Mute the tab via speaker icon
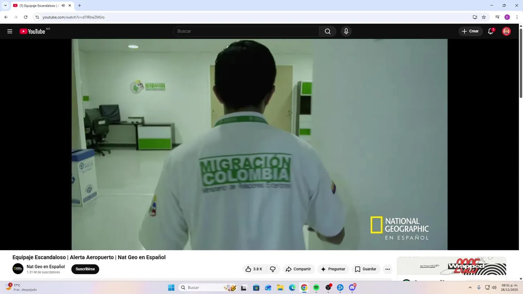This screenshot has width=523, height=294. (63, 6)
